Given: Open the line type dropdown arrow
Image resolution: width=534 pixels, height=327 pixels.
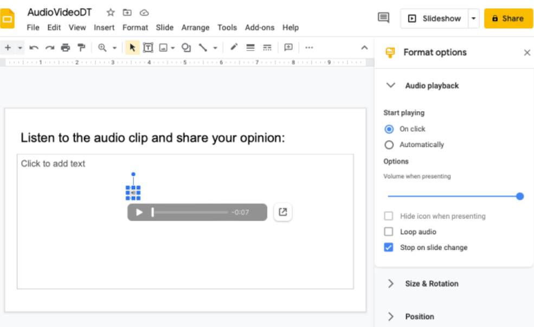Looking at the screenshot, I should click(215, 48).
